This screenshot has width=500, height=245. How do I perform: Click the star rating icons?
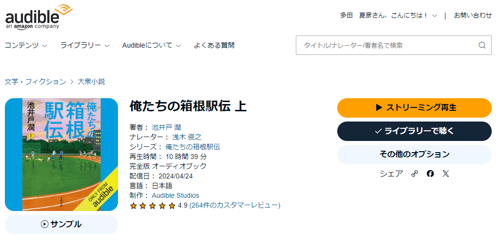153,206
